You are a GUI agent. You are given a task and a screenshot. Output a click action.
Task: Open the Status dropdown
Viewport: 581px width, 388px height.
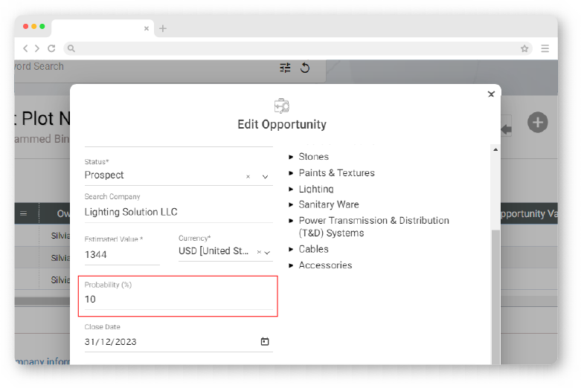[265, 177]
